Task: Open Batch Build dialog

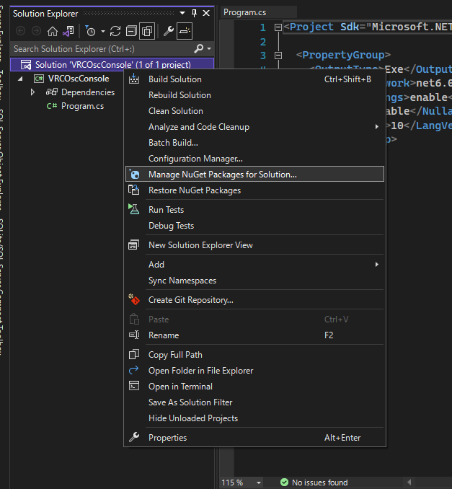Action: (x=173, y=143)
